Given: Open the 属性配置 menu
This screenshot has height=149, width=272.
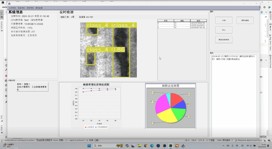Looking at the screenshot, I should coord(39,8).
